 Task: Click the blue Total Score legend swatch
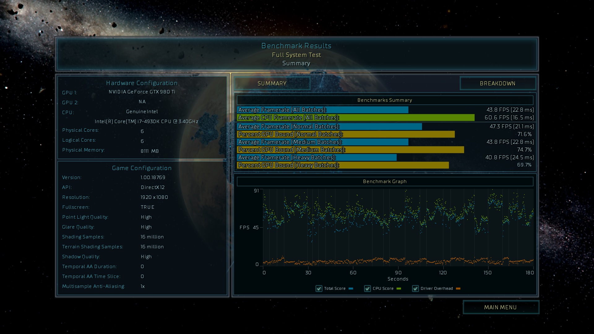(351, 289)
